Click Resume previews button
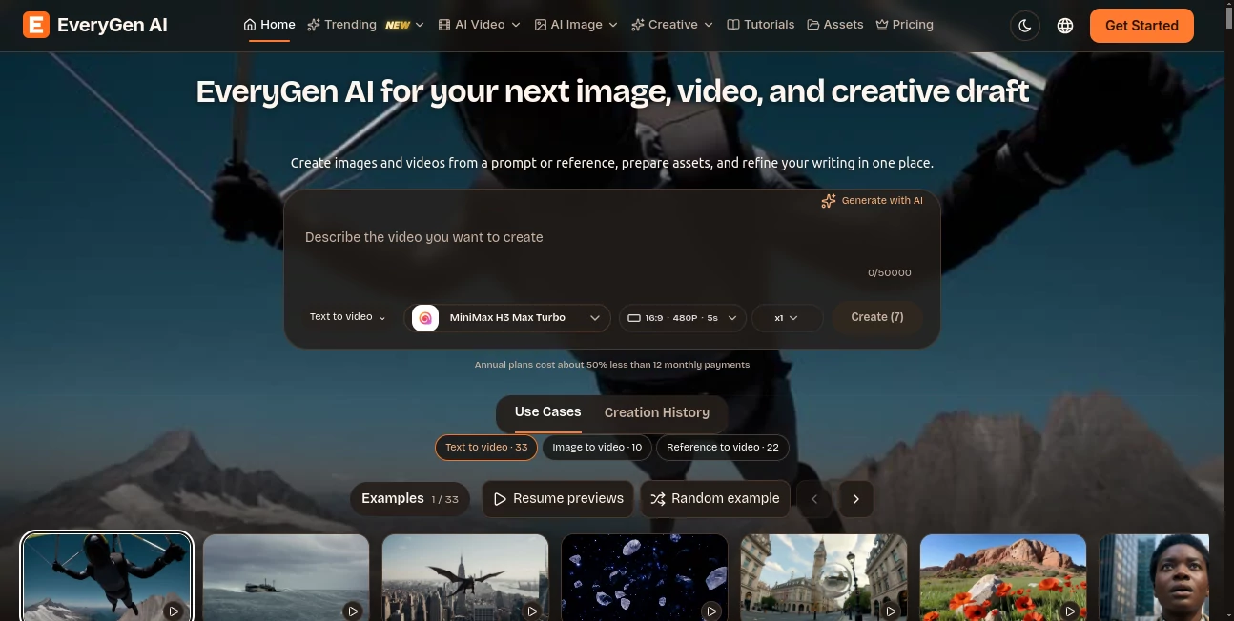1234x621 pixels. coord(558,499)
